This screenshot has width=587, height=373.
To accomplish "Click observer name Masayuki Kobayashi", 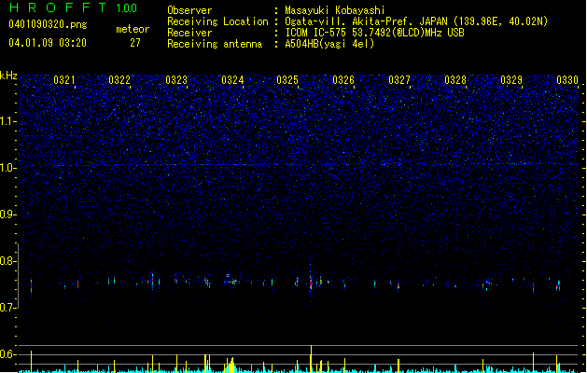I will (335, 10).
